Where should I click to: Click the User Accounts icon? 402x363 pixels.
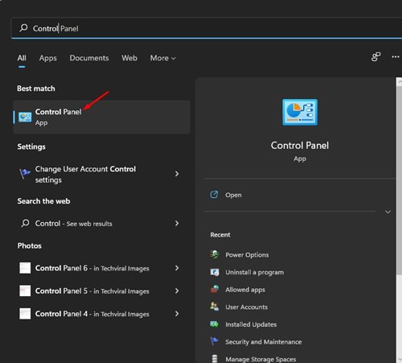pos(215,307)
